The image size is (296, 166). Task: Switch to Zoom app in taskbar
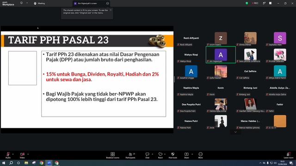[x=49, y=163]
